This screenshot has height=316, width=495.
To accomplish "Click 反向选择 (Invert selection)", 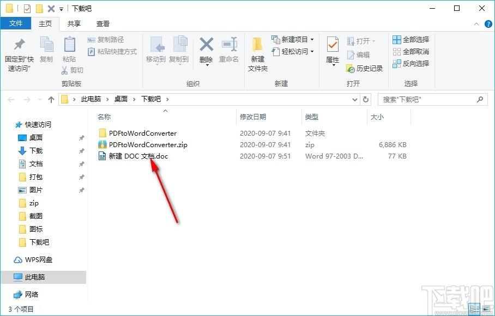I will (x=411, y=63).
